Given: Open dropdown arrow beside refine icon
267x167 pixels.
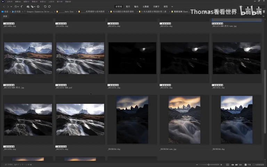Looking at the screenshot, I should coord(34,7).
